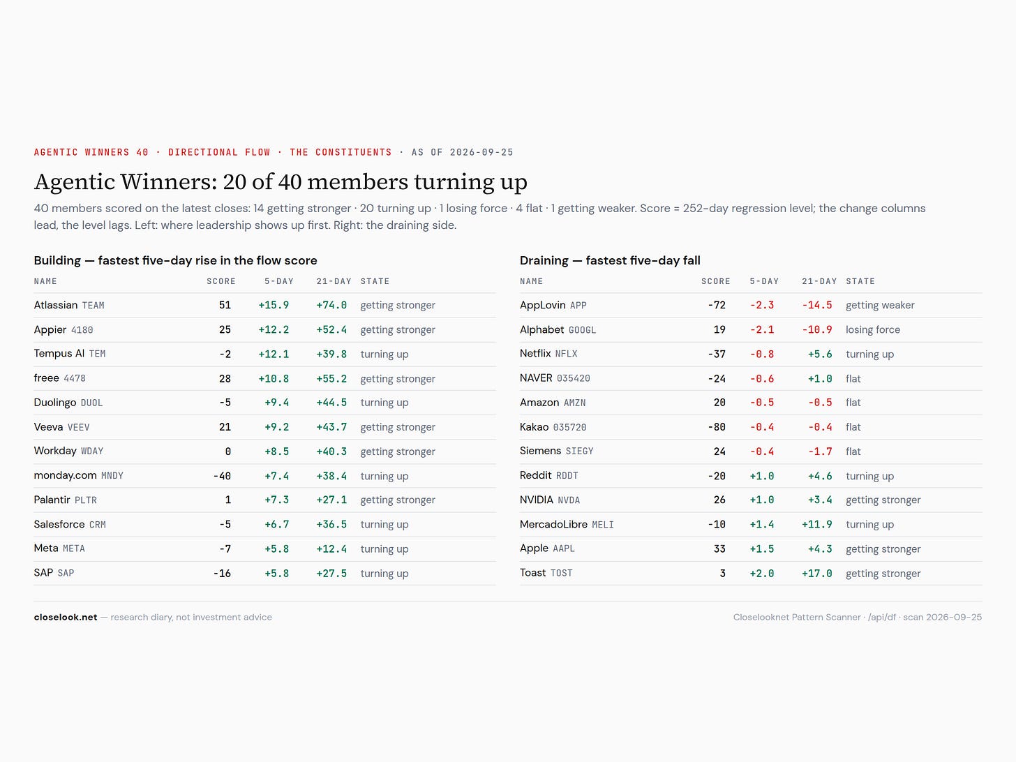Click the "Reddit RDDT" name cell
1016x762 pixels.
click(549, 475)
